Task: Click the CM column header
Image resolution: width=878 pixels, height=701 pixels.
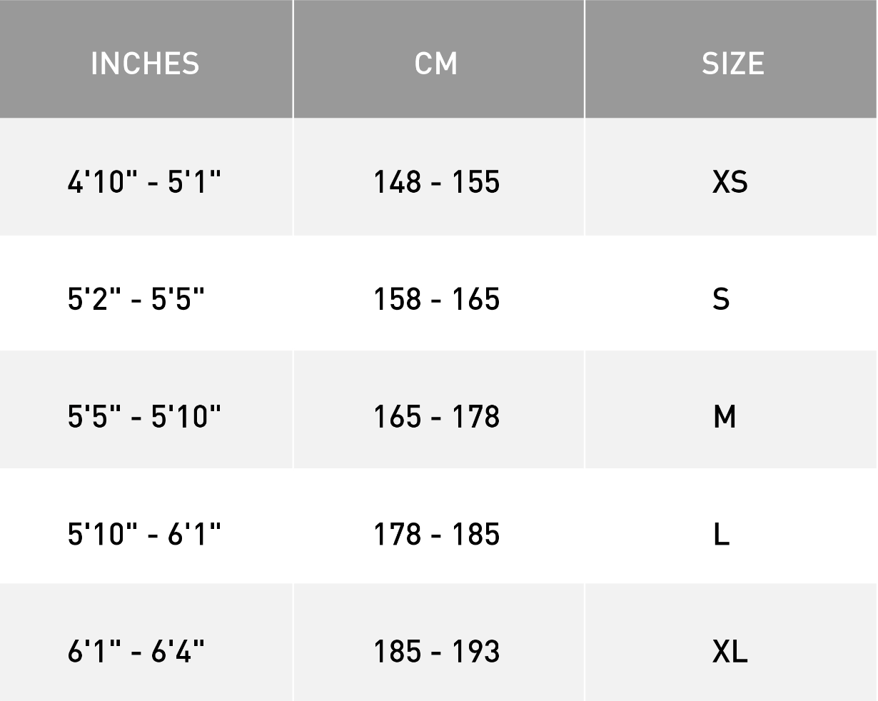Action: point(436,64)
